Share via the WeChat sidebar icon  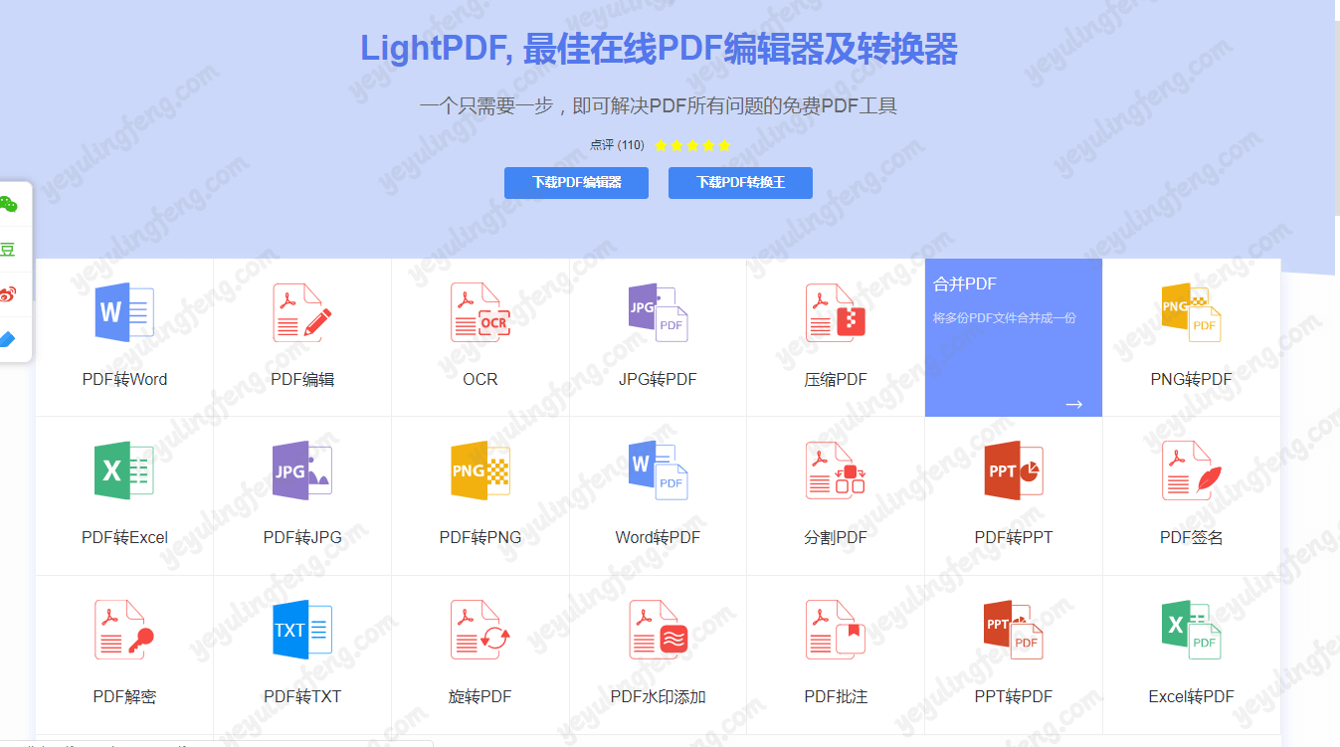coord(8,205)
